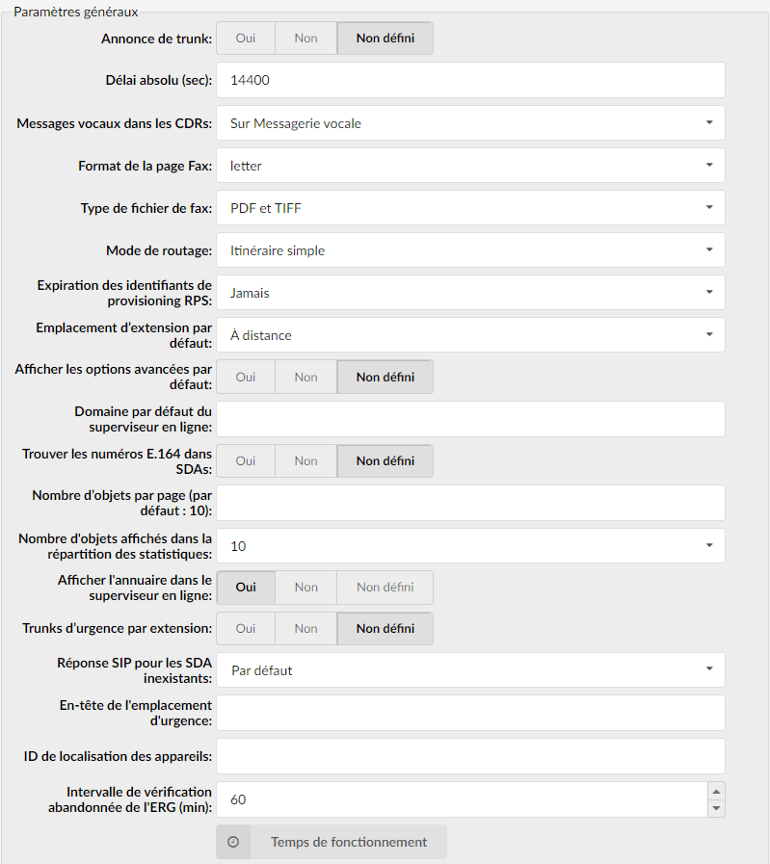Increase ERG interval with up stepper arrow

pyautogui.click(x=716, y=791)
